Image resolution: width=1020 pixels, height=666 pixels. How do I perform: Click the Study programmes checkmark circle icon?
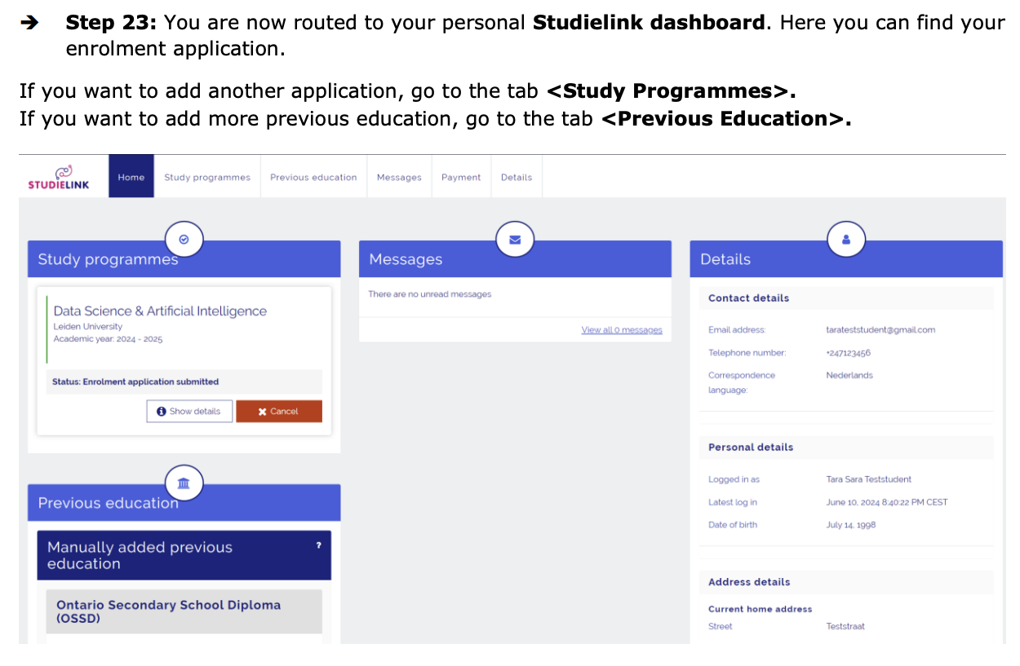[184, 240]
